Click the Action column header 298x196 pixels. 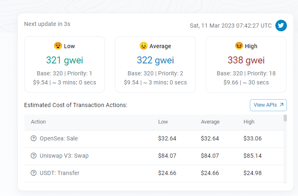click(38, 121)
